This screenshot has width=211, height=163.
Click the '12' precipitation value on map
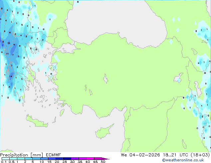[9, 43]
